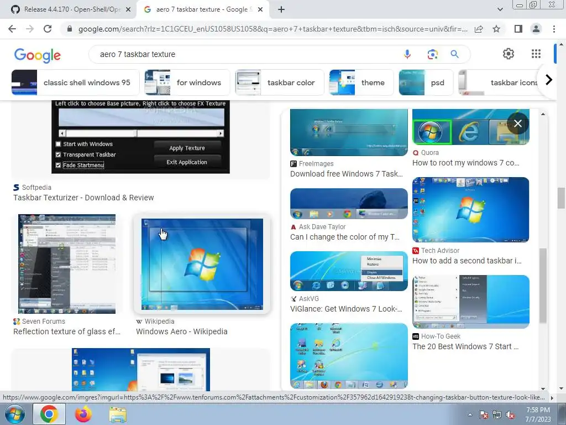The height and width of the screenshot is (425, 566).
Task: Open the tab search dropdown arrow
Action: coord(500,9)
